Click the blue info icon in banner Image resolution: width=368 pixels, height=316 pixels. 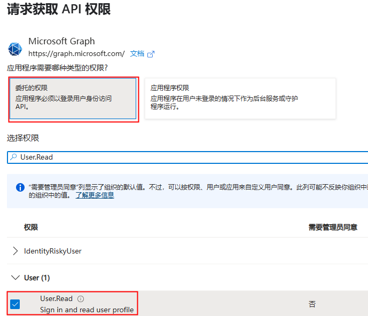(x=20, y=187)
